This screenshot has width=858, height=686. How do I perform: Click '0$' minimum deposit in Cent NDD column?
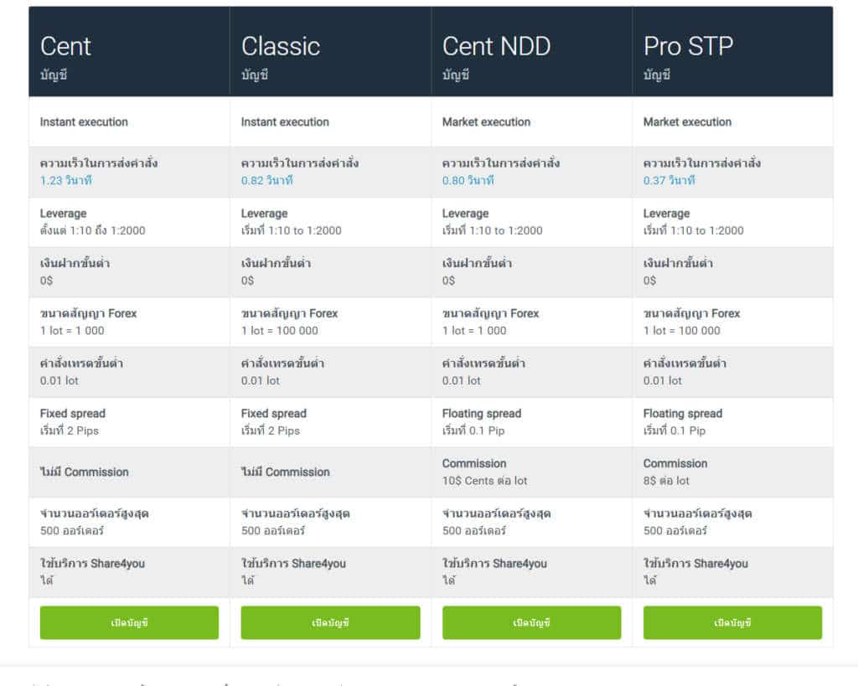[449, 281]
